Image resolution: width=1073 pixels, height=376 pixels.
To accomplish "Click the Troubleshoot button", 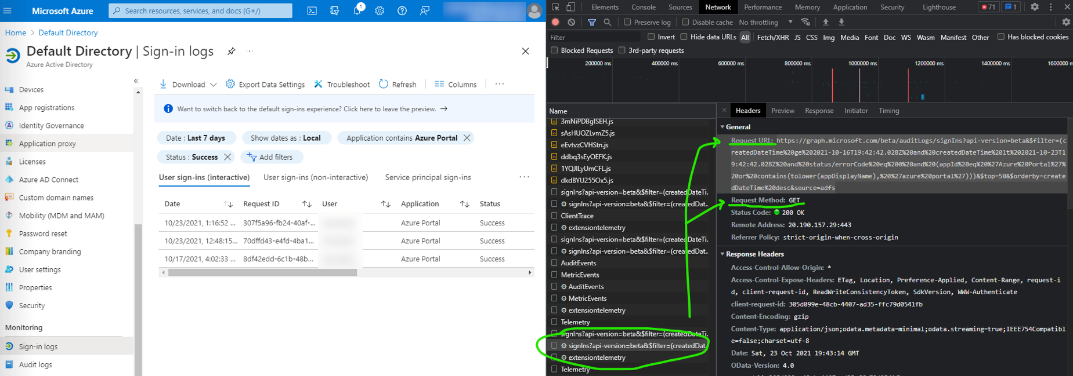I will point(342,85).
